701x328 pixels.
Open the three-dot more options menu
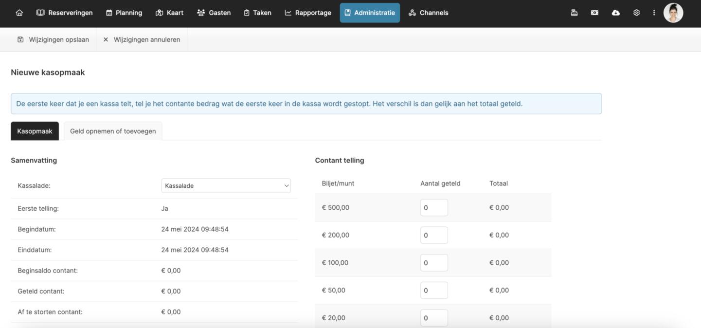[x=654, y=13]
